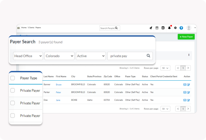The height and width of the screenshot is (140, 206).
Task: Check the last Private Payer row checkbox
Action: tap(13, 115)
